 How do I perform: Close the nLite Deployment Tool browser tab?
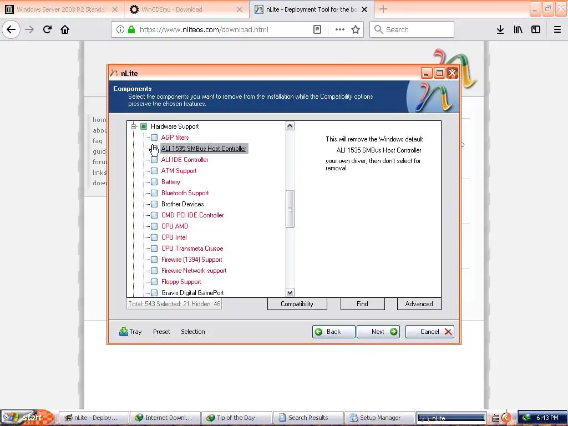point(364,9)
